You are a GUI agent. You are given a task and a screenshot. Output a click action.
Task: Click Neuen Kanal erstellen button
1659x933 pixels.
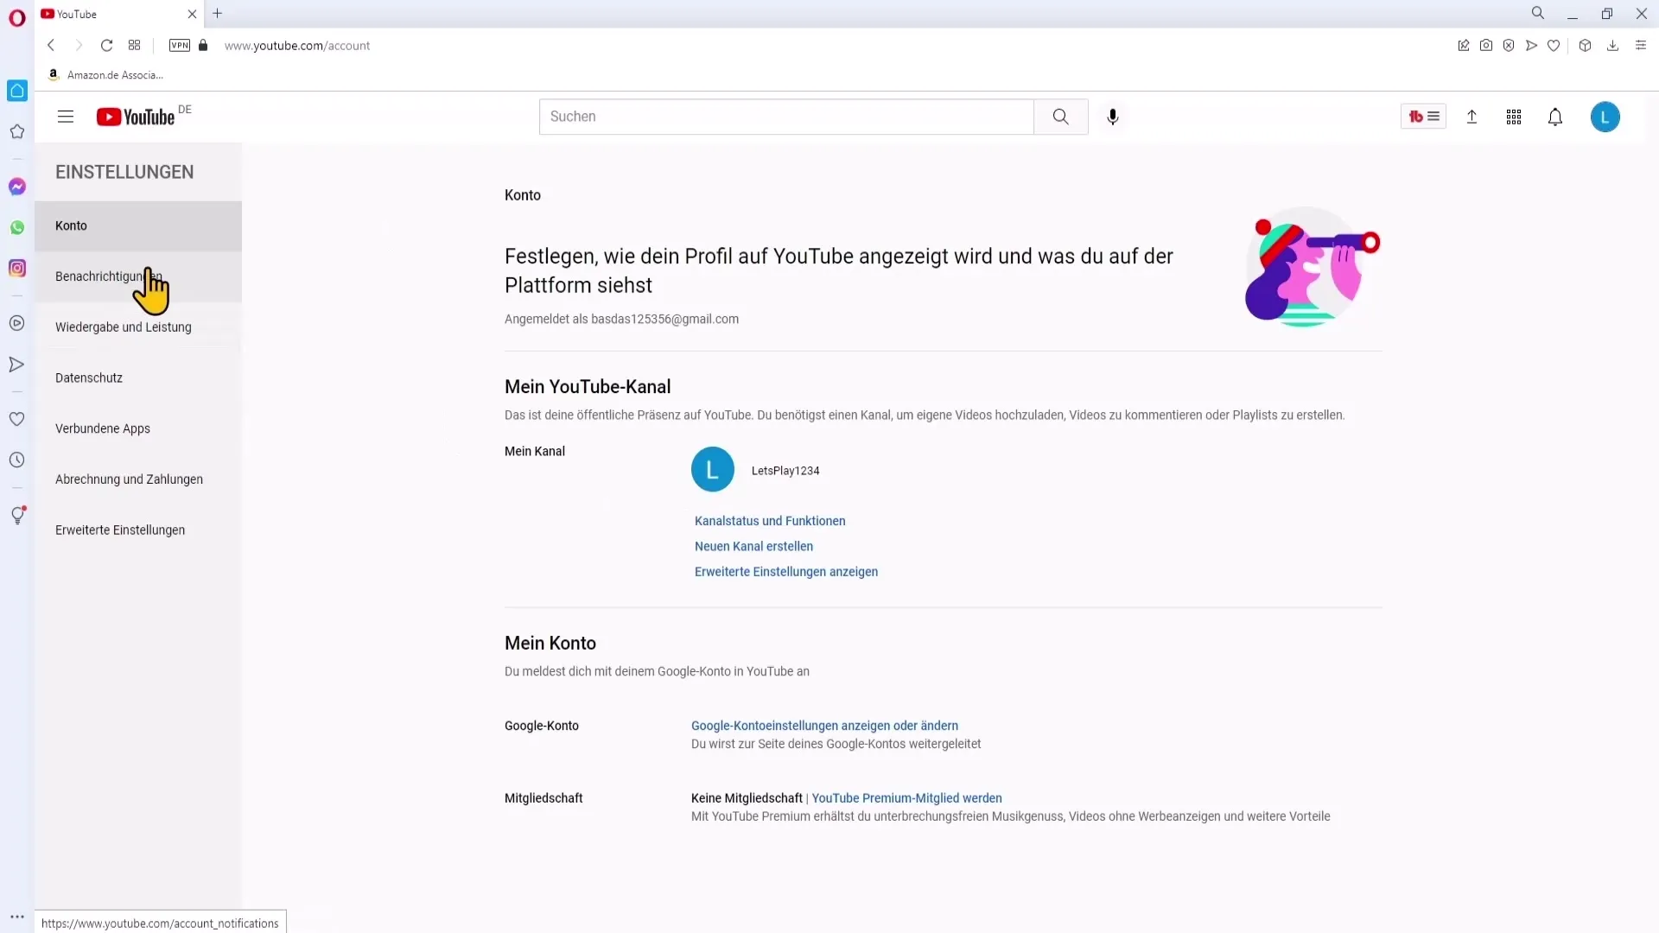754,546
